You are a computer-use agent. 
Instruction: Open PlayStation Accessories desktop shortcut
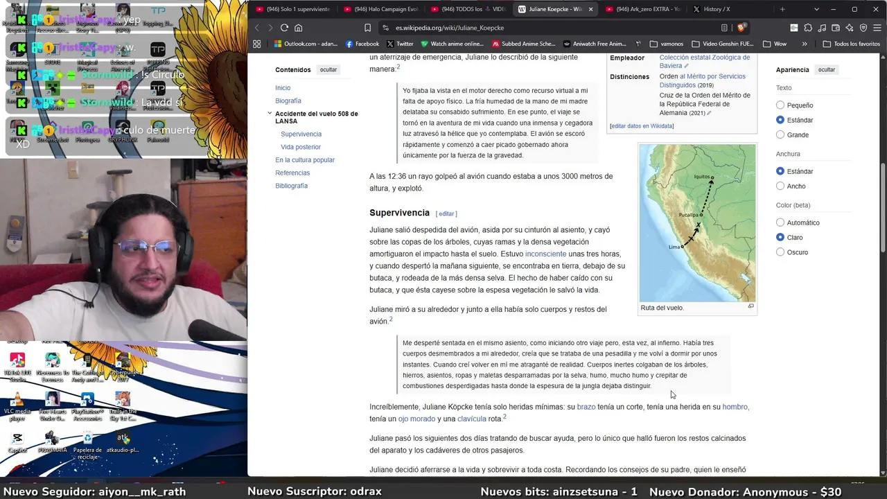tap(87, 407)
